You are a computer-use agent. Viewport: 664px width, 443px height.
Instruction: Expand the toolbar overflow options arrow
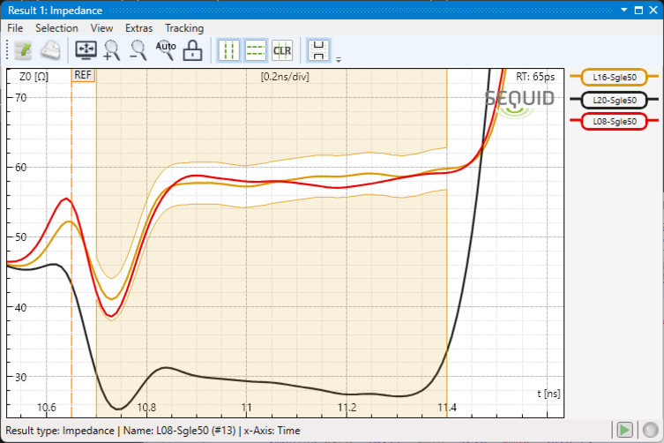(x=339, y=60)
